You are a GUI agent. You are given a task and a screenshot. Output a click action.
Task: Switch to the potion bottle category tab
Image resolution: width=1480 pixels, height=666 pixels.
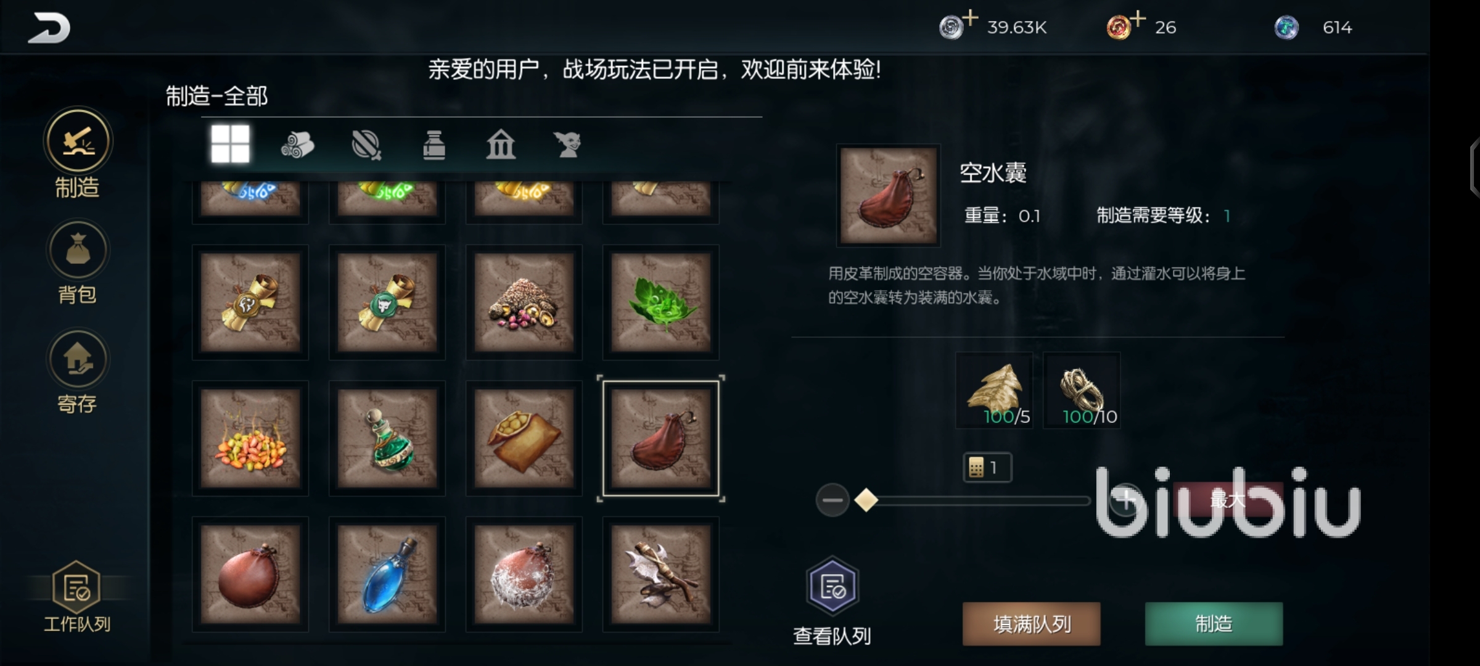[x=434, y=145]
